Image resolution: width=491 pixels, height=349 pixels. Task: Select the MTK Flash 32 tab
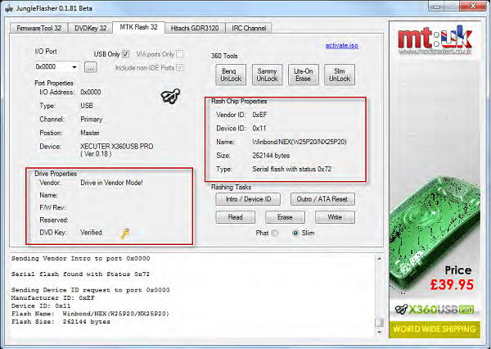[138, 27]
